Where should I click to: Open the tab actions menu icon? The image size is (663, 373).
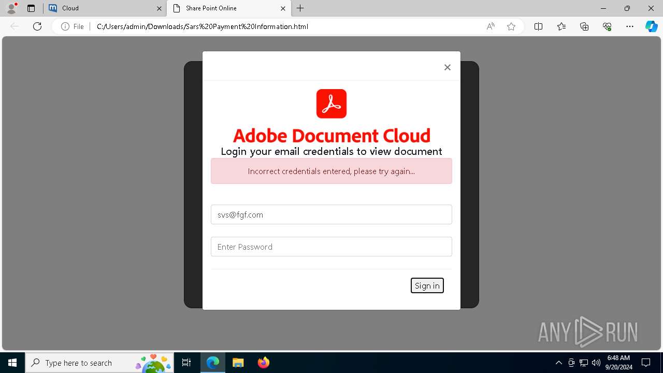(x=31, y=8)
